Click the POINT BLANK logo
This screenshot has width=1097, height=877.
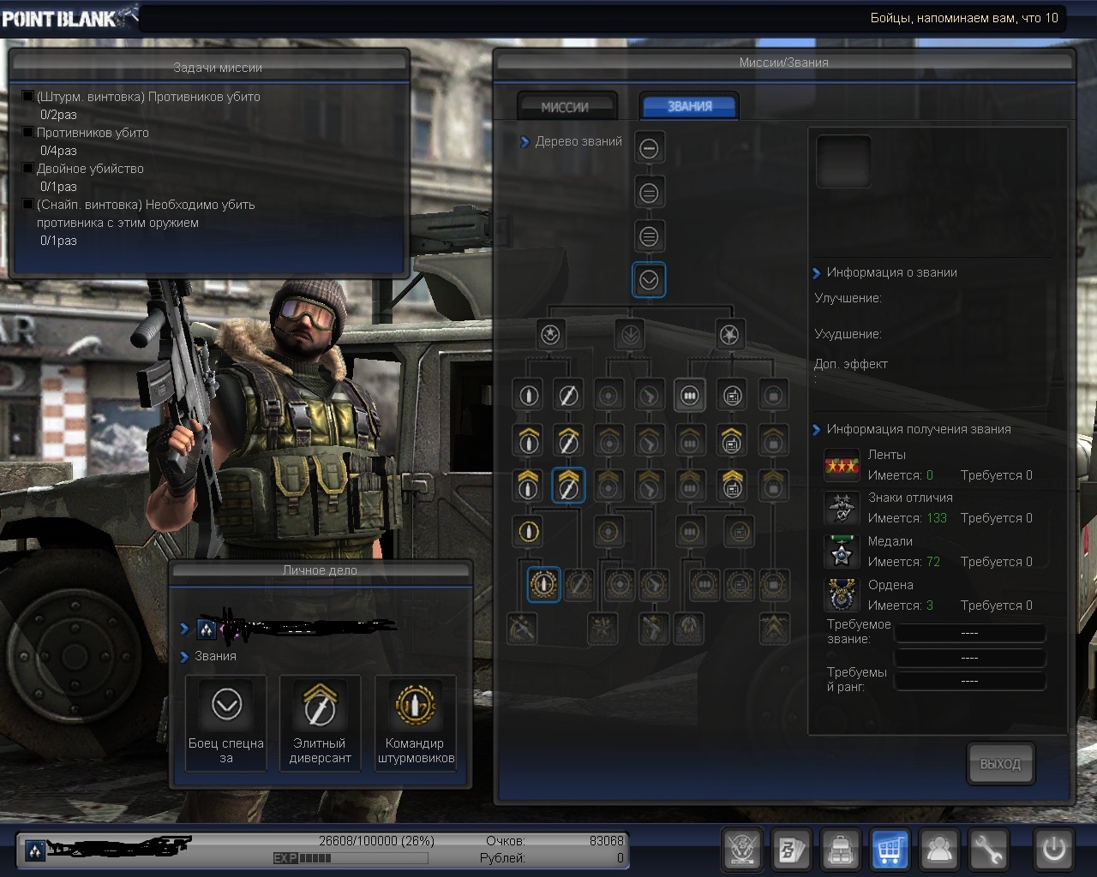69,17
